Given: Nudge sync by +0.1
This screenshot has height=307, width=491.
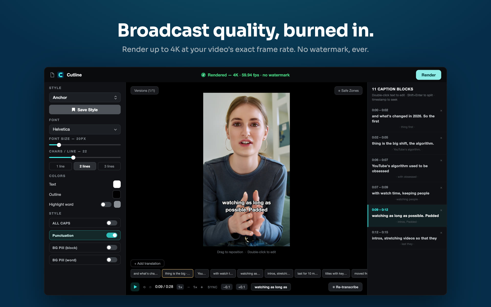Looking at the screenshot, I should [242, 287].
